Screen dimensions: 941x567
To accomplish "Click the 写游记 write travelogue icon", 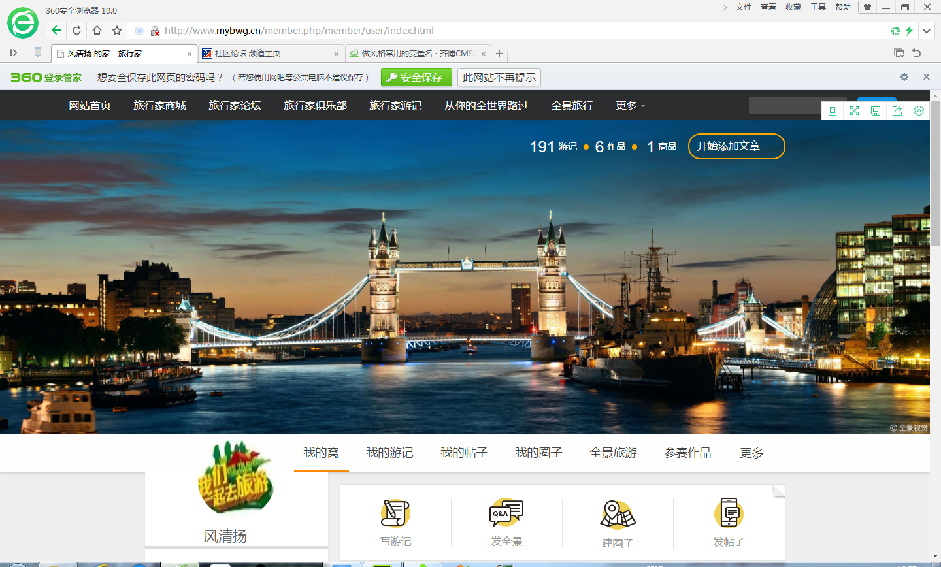I will [x=395, y=513].
